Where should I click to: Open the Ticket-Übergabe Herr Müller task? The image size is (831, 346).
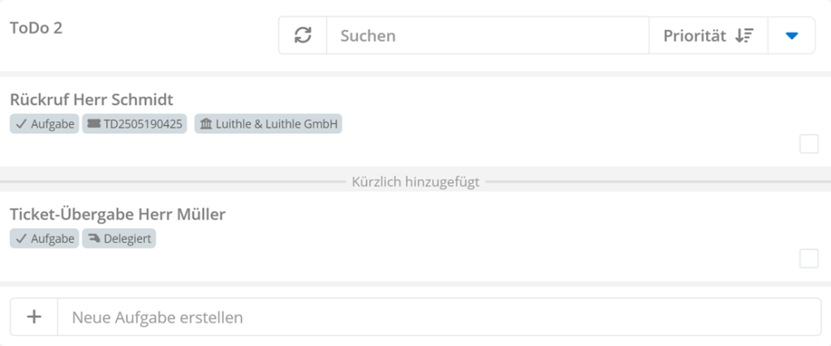coord(118,214)
